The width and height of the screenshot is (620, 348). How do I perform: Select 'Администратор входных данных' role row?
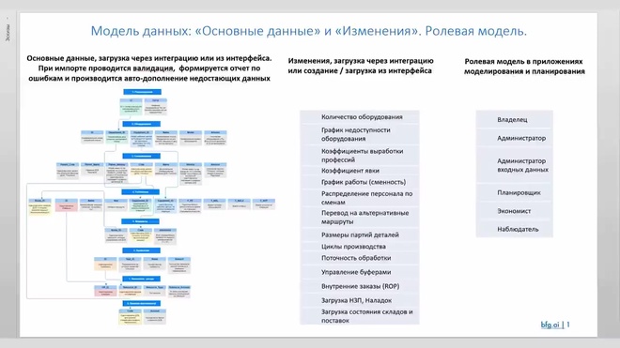click(x=514, y=165)
